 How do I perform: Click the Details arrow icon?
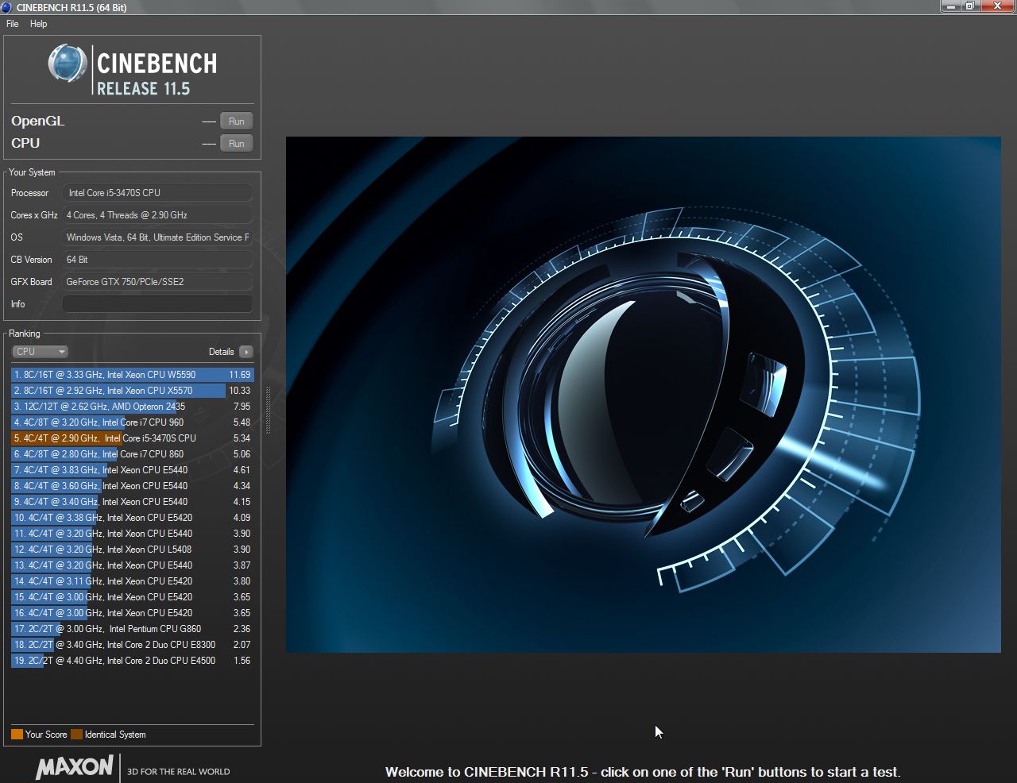246,352
